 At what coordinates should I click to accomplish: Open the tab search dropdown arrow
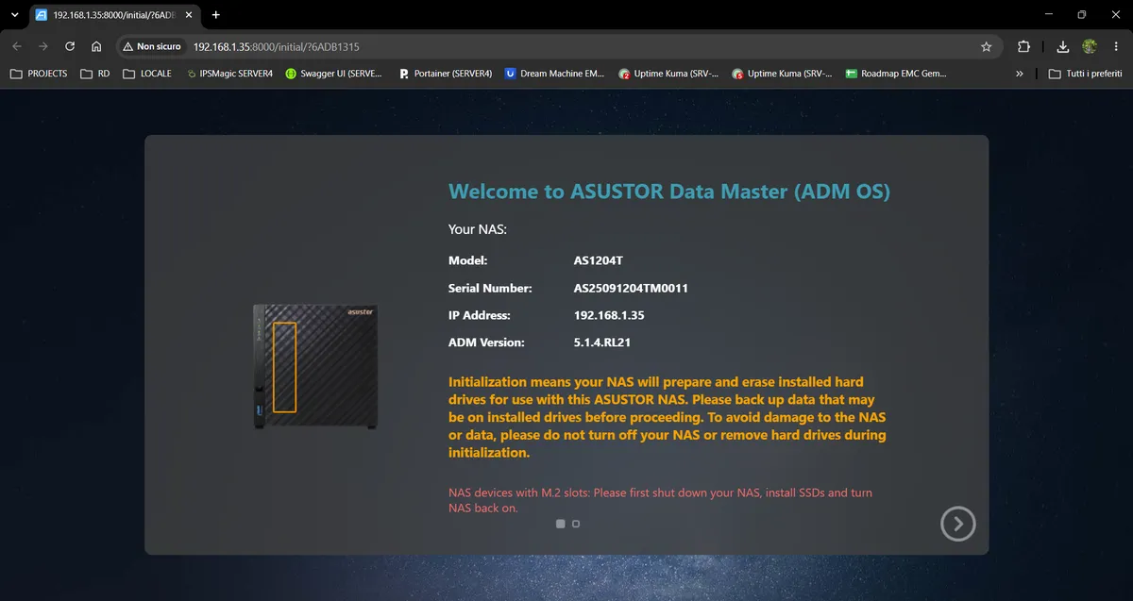pyautogui.click(x=14, y=15)
